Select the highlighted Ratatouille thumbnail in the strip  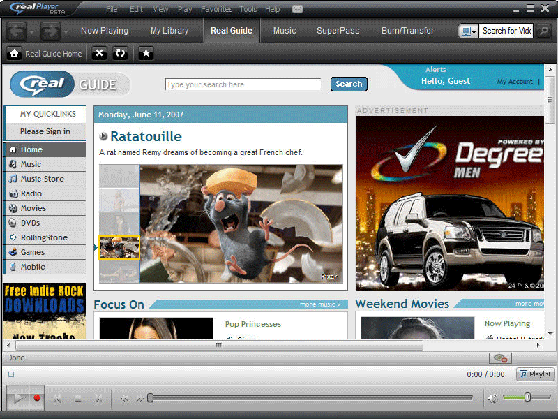(x=119, y=247)
